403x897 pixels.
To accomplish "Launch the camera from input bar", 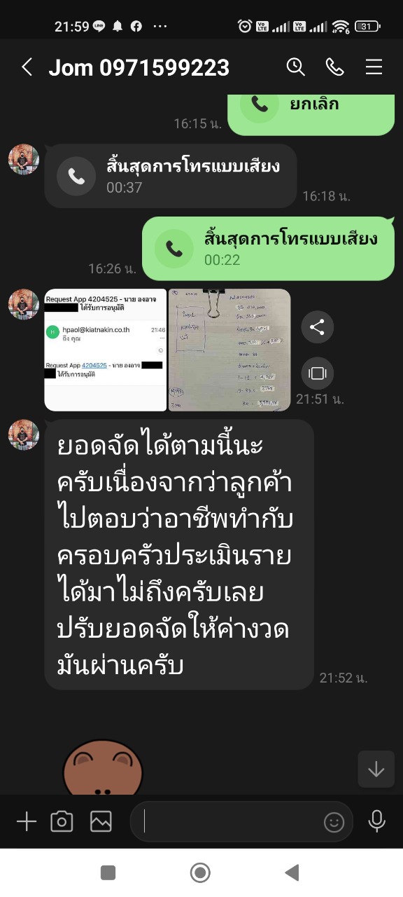I will pyautogui.click(x=62, y=821).
